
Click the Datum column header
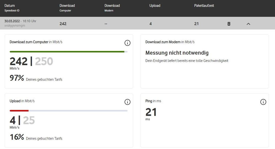click(10, 6)
